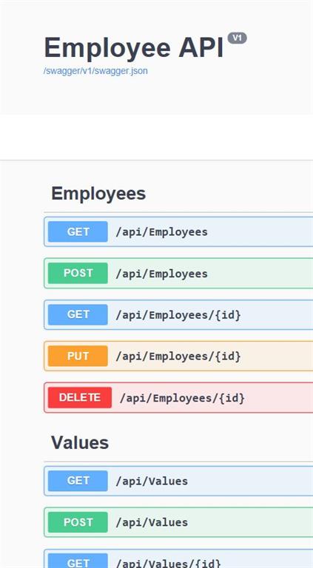Click DELETE badge for /api/Employees/{id}
313x568 pixels.
click(x=80, y=398)
